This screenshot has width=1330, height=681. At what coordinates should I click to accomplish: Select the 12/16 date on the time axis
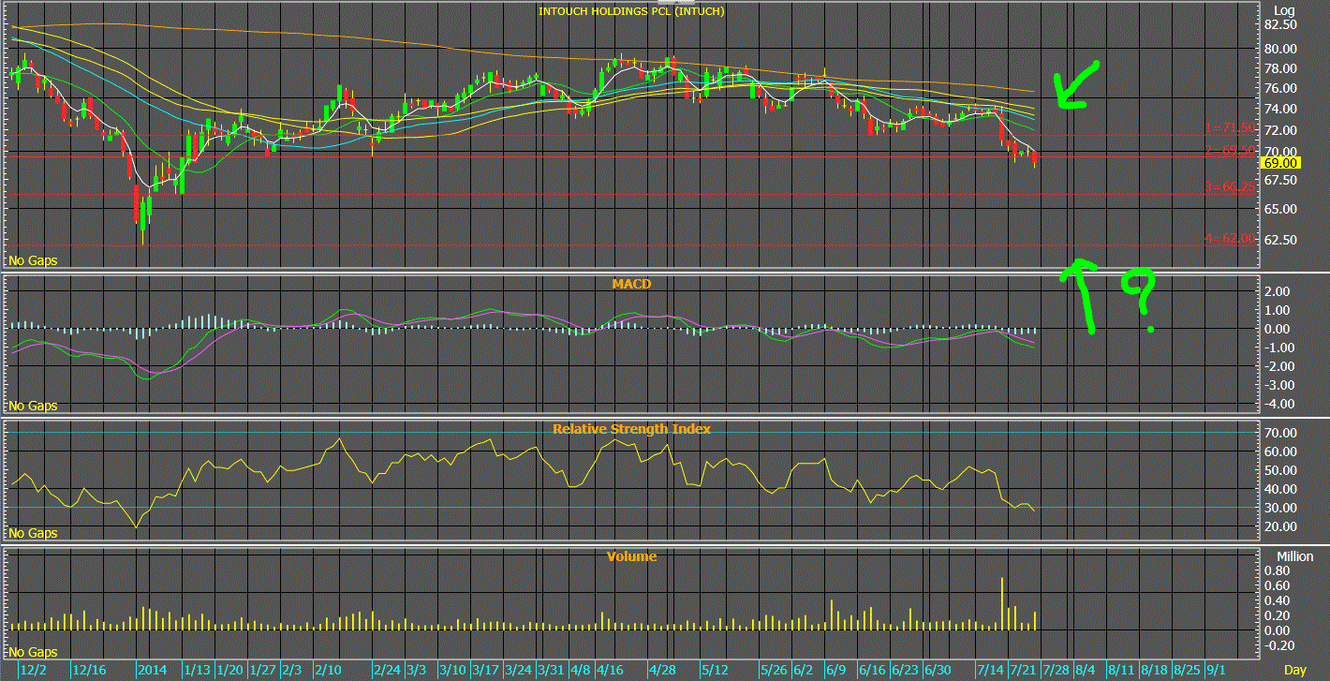coord(90,670)
